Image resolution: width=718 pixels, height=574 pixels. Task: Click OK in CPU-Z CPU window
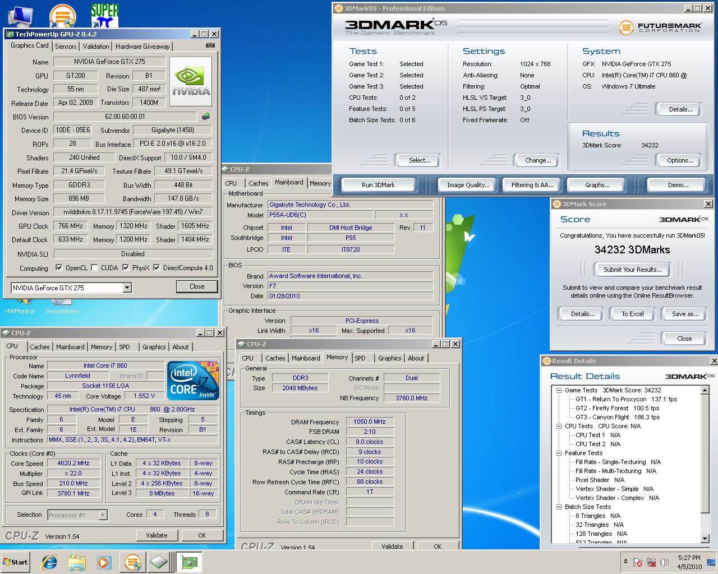click(202, 535)
